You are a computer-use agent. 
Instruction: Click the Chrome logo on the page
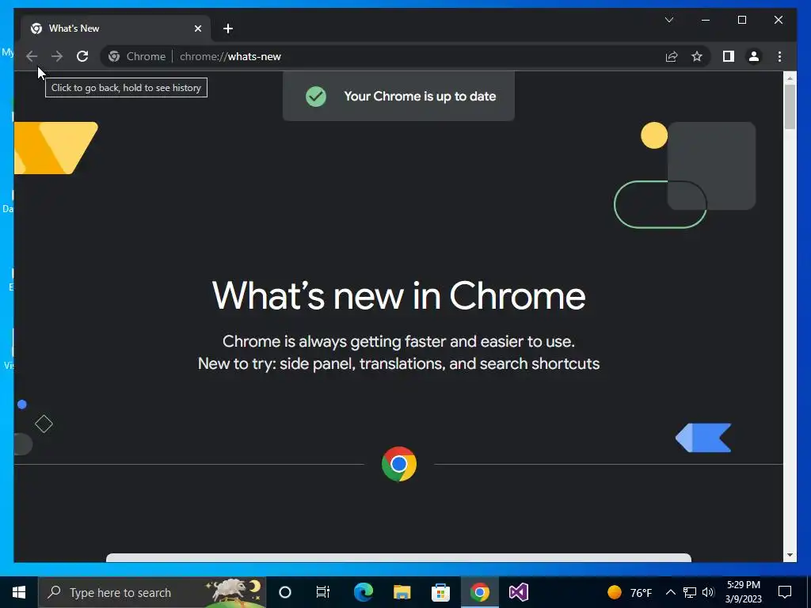[x=399, y=464]
